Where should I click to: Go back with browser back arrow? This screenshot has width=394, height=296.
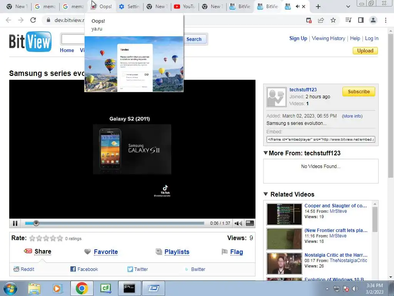(x=8, y=20)
